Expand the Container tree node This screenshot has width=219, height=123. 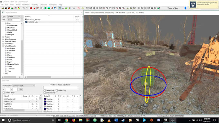pyautogui.click(x=6, y=50)
